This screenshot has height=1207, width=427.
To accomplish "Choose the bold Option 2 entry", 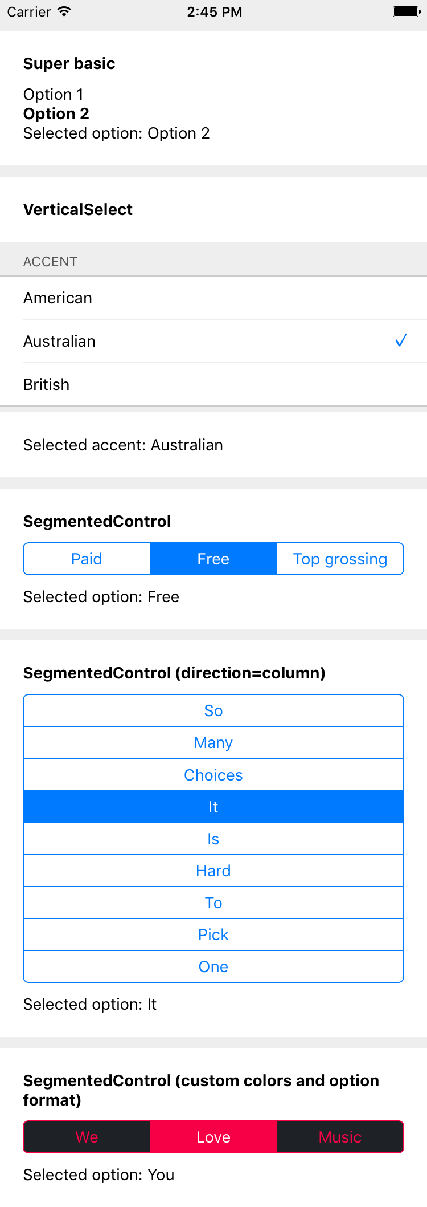I will 56,113.
